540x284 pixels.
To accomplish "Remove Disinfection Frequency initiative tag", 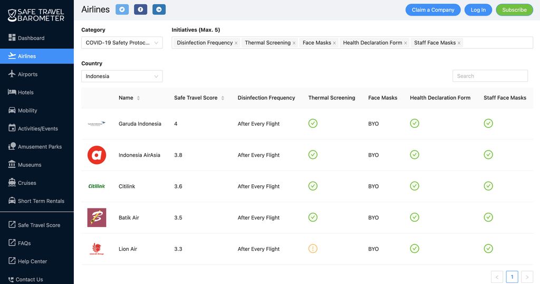I will tap(236, 43).
